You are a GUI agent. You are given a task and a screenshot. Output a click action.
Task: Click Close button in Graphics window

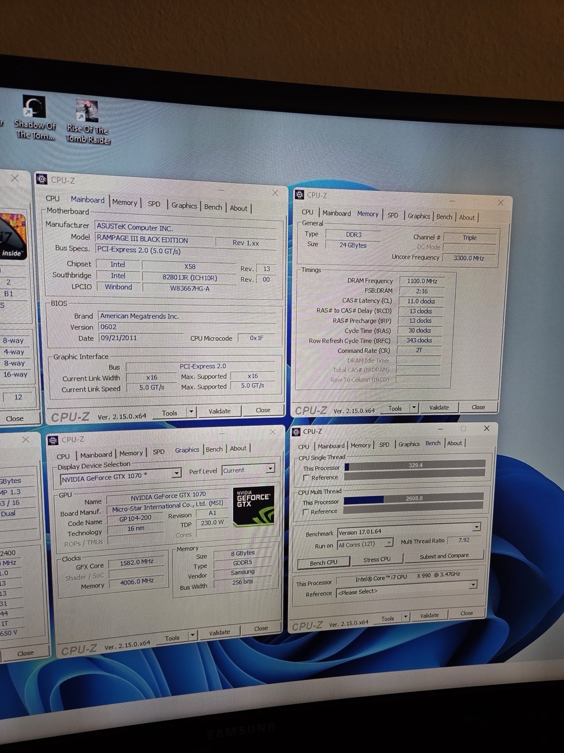pyautogui.click(x=261, y=628)
